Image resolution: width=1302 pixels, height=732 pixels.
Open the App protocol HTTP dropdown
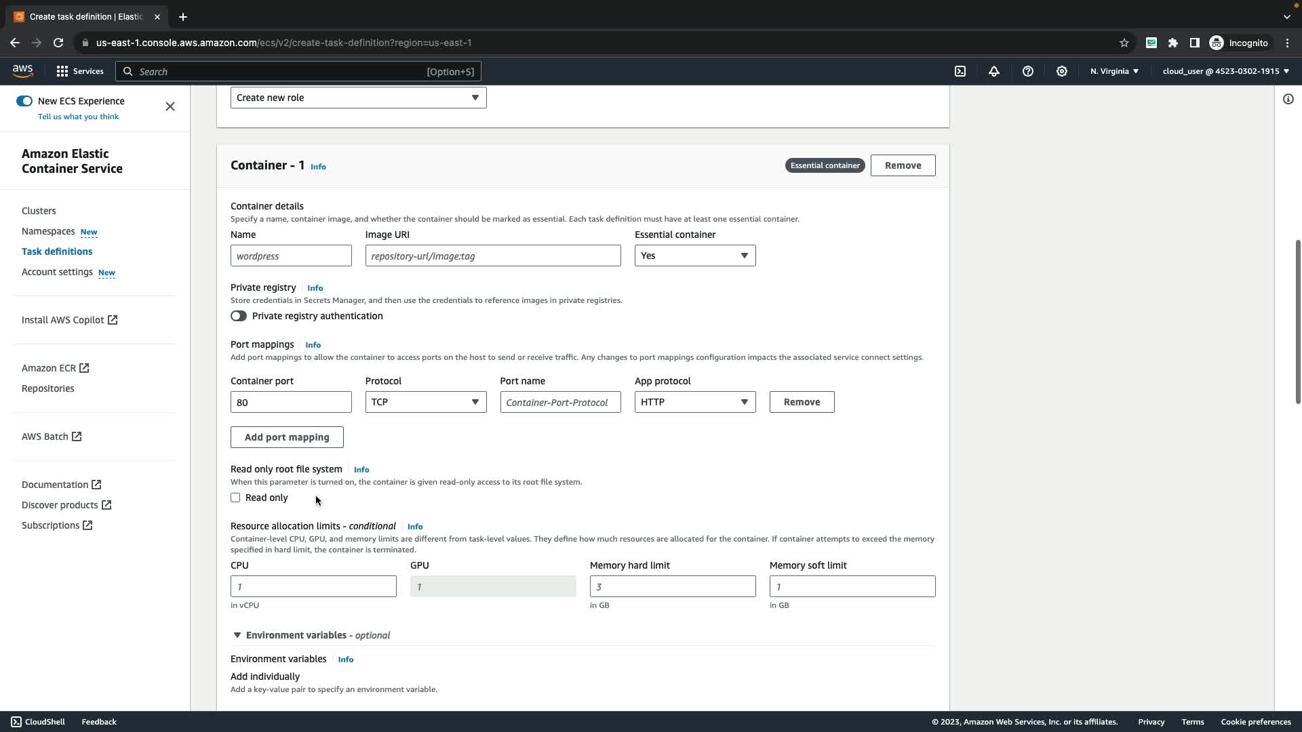tap(694, 402)
